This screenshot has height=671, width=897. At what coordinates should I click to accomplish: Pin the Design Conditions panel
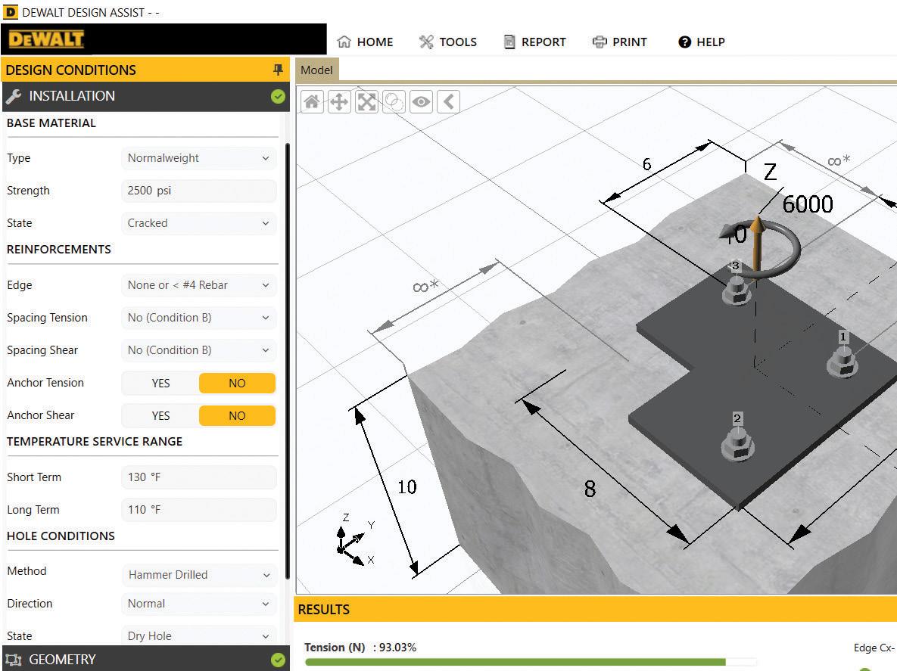tap(278, 70)
